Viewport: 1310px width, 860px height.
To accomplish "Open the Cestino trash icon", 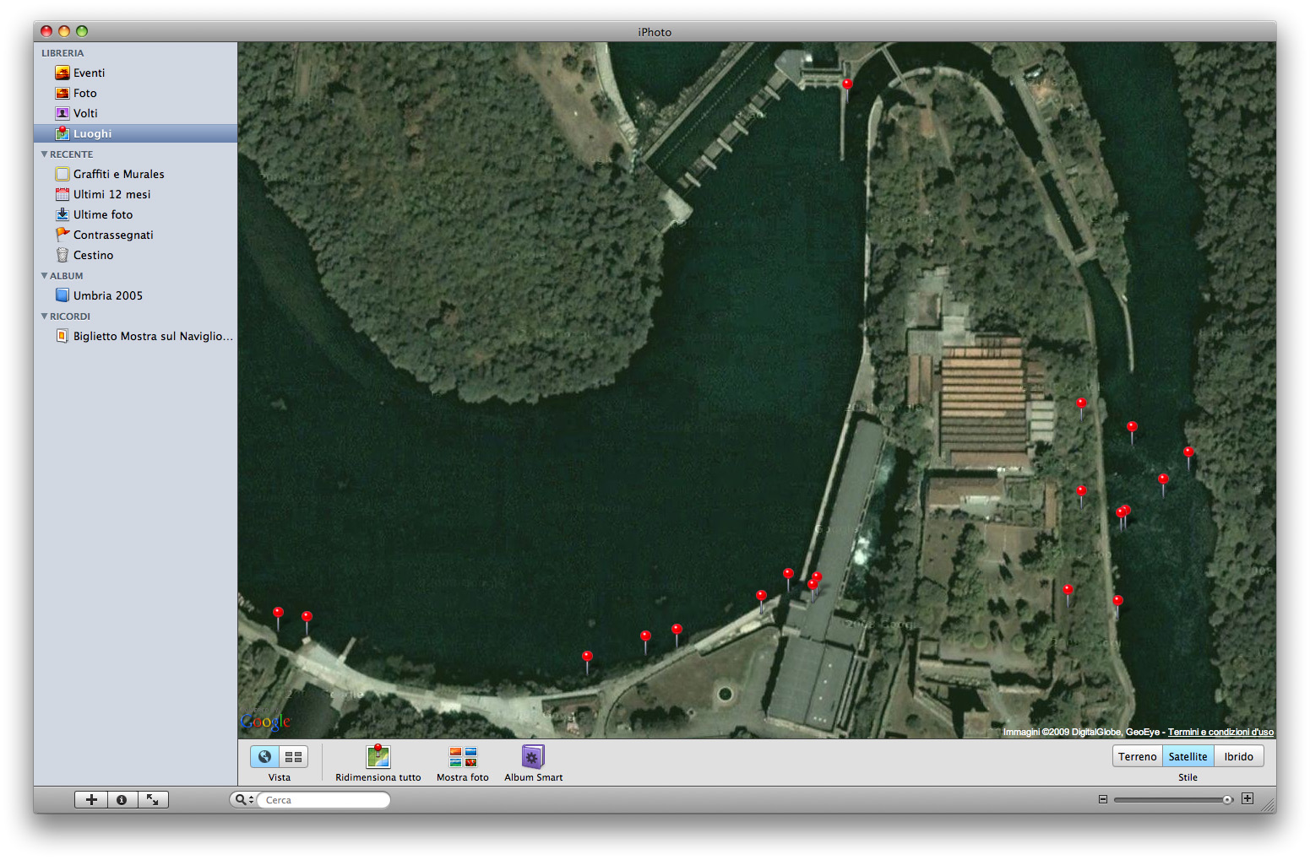I will (63, 255).
